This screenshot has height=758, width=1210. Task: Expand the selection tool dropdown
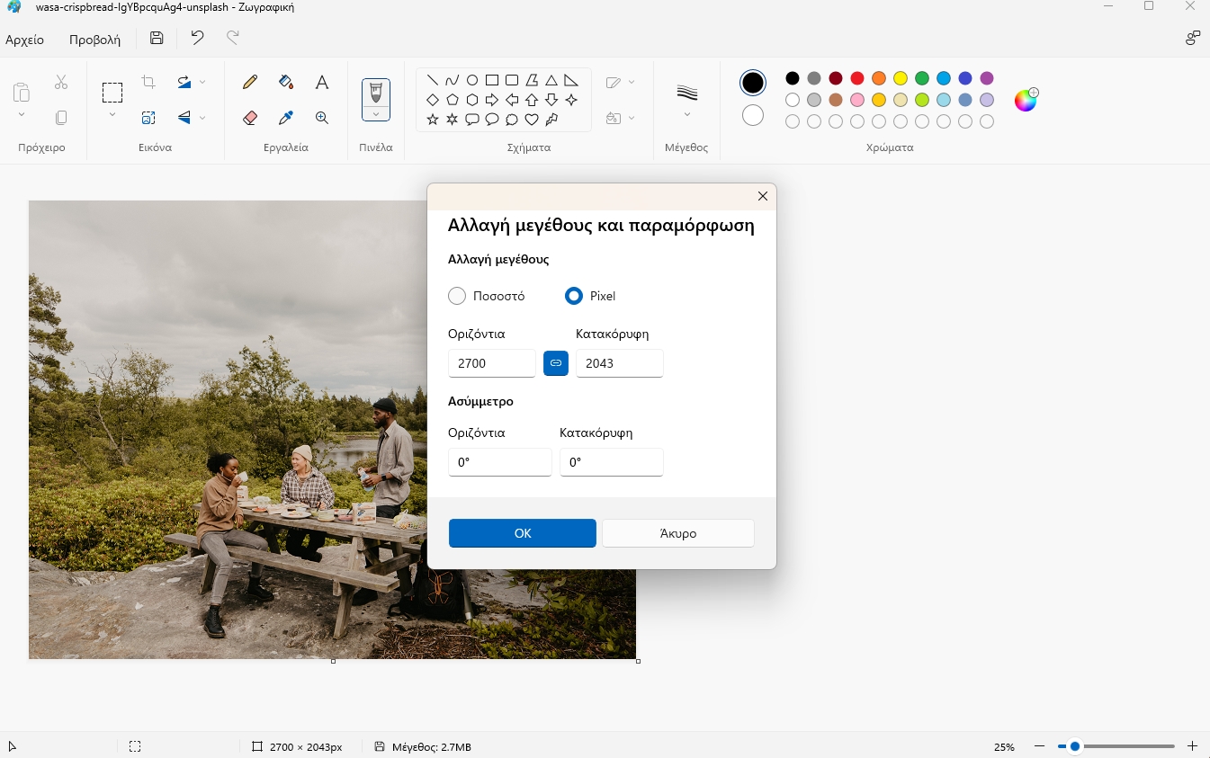[x=112, y=114]
